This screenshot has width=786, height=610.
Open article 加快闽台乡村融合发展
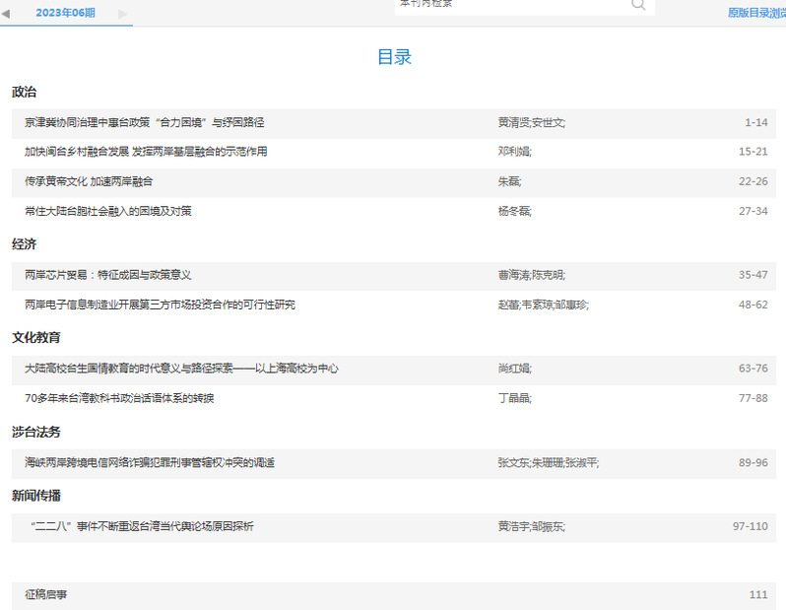coord(146,152)
